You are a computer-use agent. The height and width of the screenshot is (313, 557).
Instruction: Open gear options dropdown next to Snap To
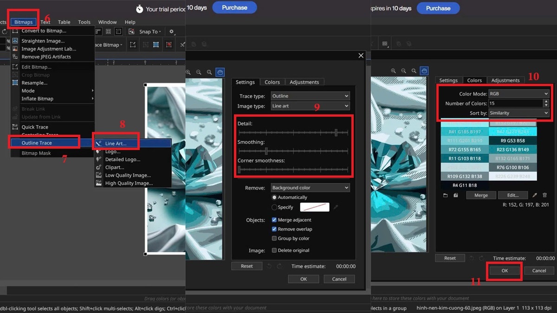pyautogui.click(x=172, y=32)
